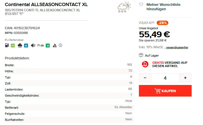Click the red KAUFEN button
This screenshot has width=203, height=125.
coord(165,91)
